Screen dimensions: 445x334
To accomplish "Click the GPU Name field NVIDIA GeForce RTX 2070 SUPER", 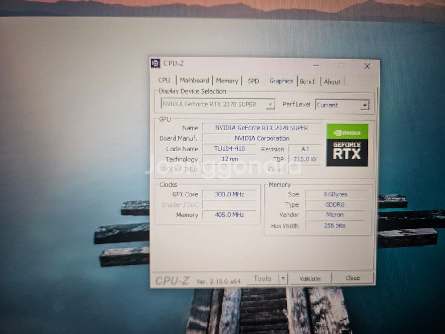I will (262, 128).
